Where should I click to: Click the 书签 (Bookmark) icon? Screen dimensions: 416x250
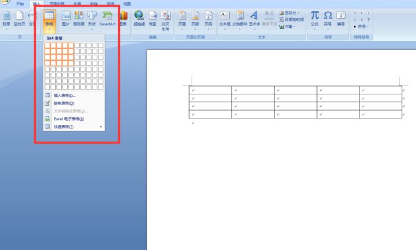pyautogui.click(x=152, y=18)
